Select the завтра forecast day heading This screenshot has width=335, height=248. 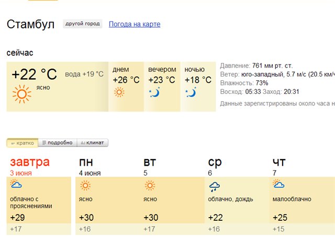coord(30,161)
